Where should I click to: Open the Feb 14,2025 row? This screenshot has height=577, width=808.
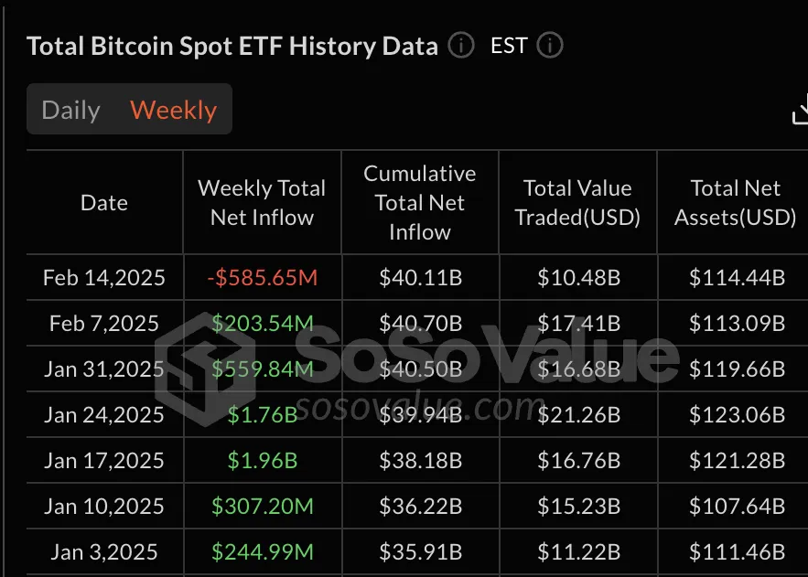(x=103, y=277)
